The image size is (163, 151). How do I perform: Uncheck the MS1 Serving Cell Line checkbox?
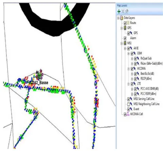128,99
